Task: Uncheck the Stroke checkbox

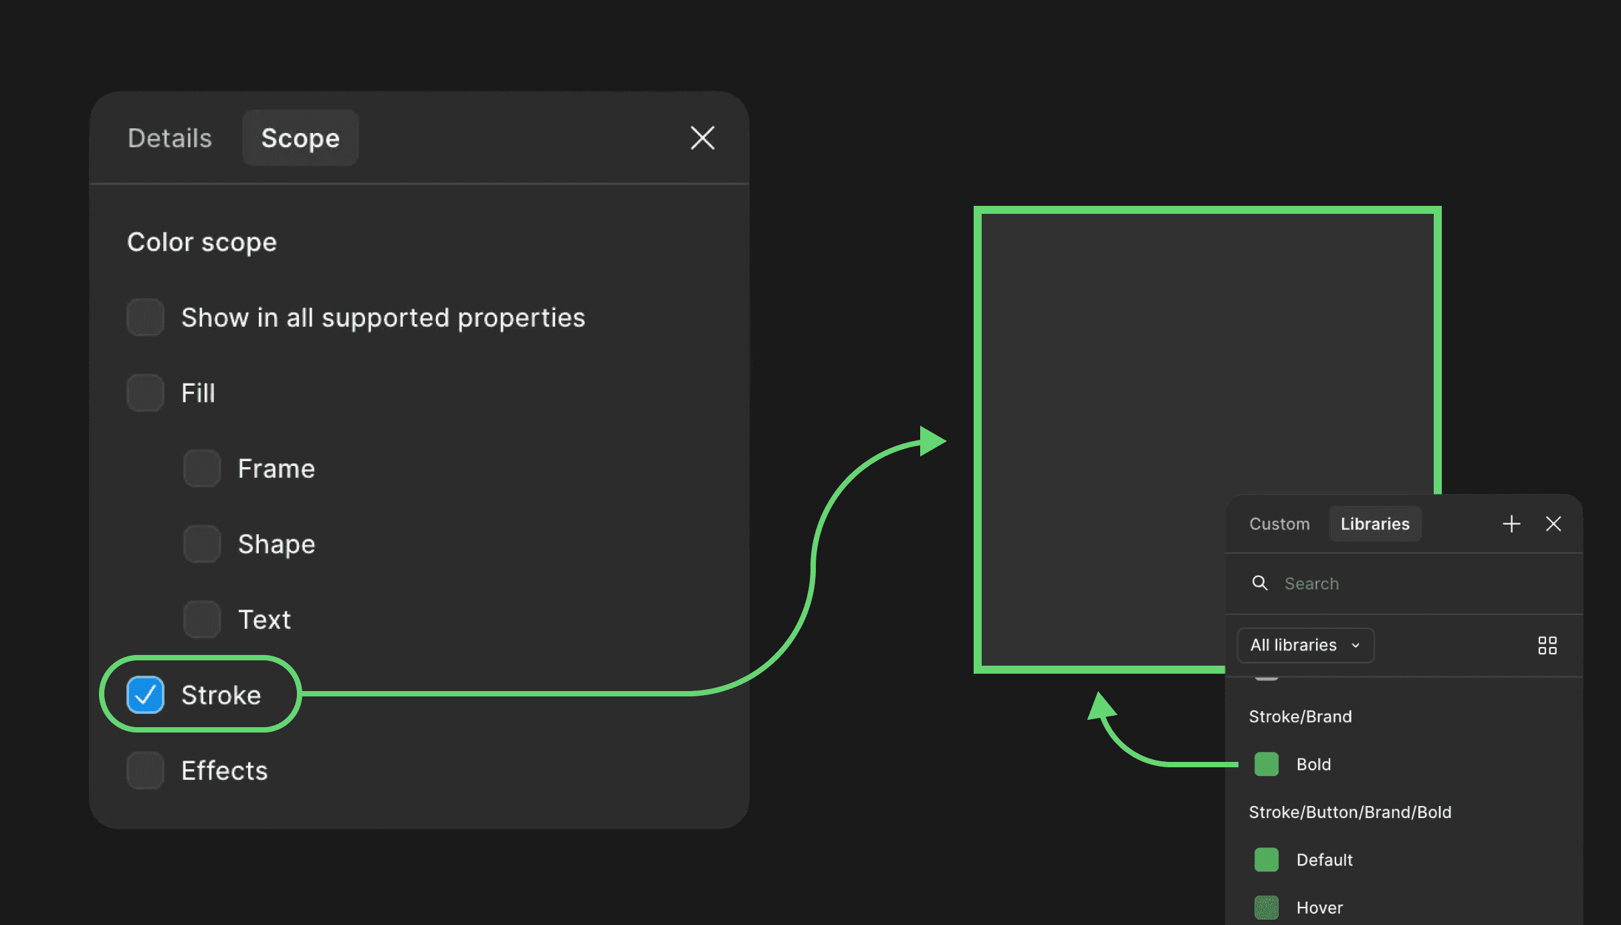Action: point(145,695)
